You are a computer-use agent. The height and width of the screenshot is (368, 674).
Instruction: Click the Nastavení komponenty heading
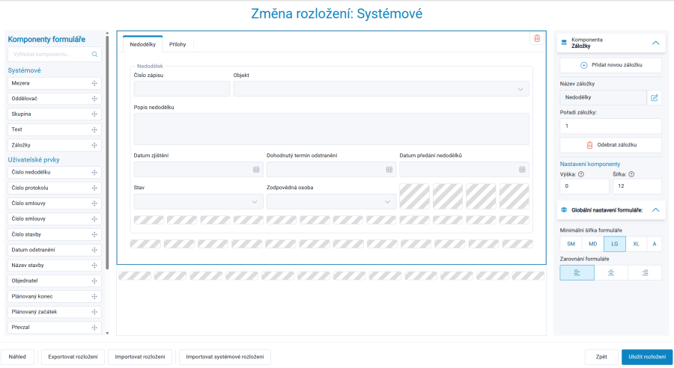tap(590, 164)
